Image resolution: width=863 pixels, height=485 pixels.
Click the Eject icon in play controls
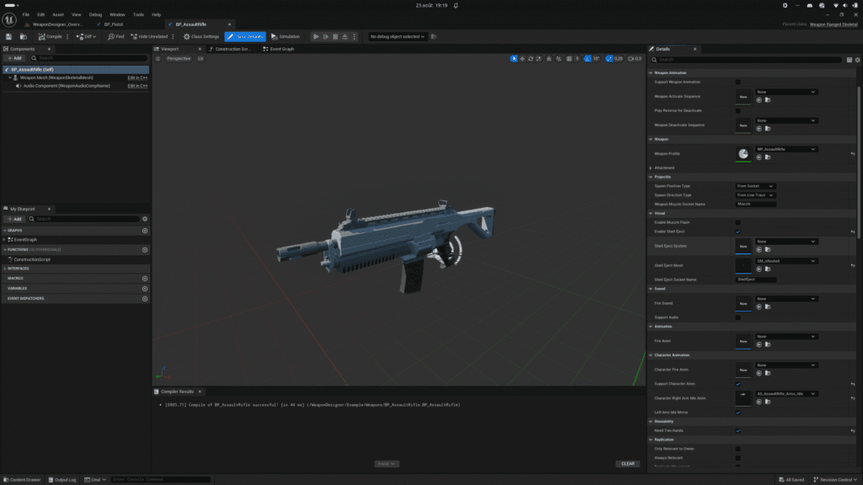pos(345,37)
